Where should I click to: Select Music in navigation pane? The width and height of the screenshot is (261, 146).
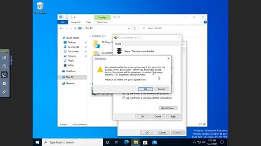tap(71, 60)
